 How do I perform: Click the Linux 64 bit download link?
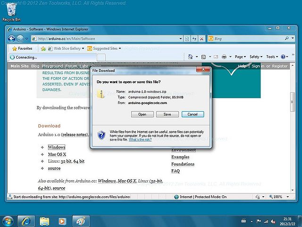coord(79,161)
